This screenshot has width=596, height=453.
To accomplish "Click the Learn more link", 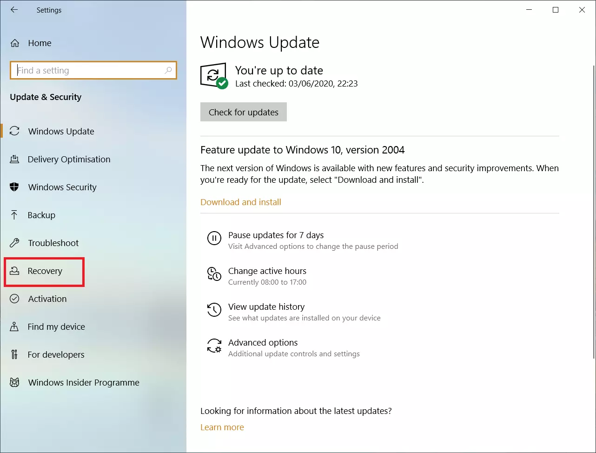I will (x=222, y=427).
